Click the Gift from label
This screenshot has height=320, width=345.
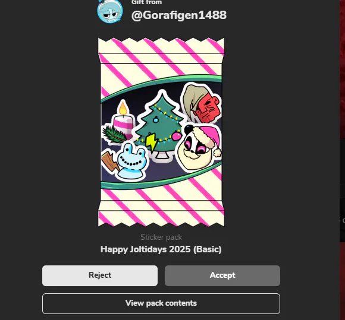(146, 2)
